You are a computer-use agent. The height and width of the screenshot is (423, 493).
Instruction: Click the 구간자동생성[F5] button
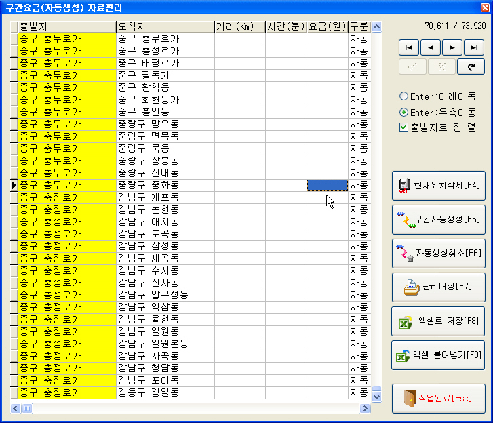click(439, 220)
